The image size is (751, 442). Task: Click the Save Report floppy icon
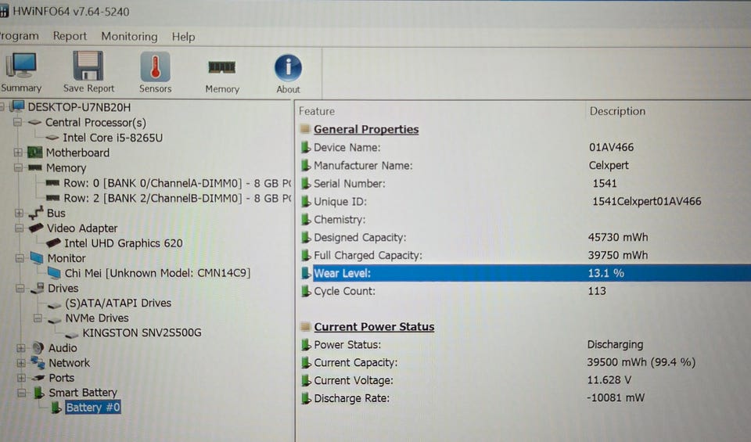(88, 66)
